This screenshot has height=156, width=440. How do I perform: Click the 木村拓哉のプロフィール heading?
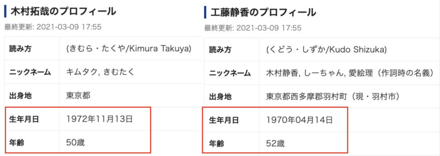click(63, 12)
